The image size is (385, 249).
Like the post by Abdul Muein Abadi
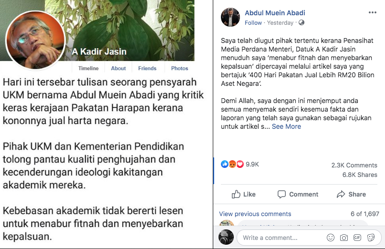pyautogui.click(x=244, y=194)
